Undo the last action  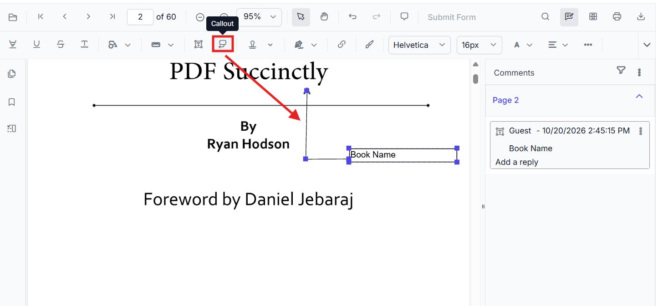click(352, 17)
